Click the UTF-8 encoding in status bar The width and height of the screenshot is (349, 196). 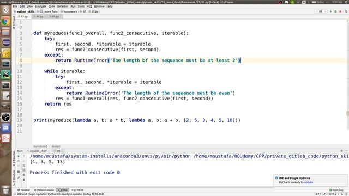[x=333, y=194]
